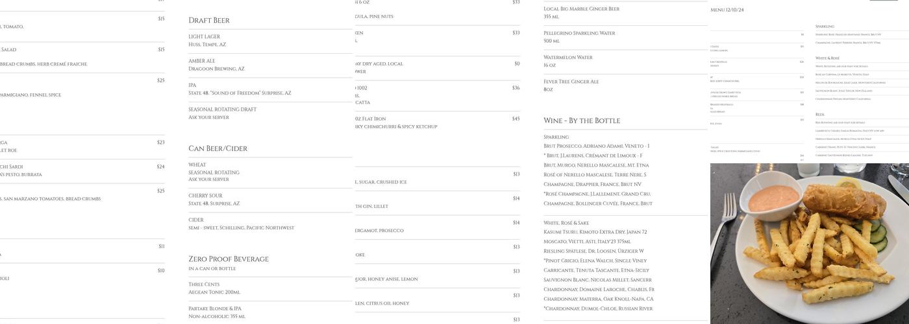Click the Wine - By the Bottle heading
Viewport: 909px width, 324px height.
[582, 121]
